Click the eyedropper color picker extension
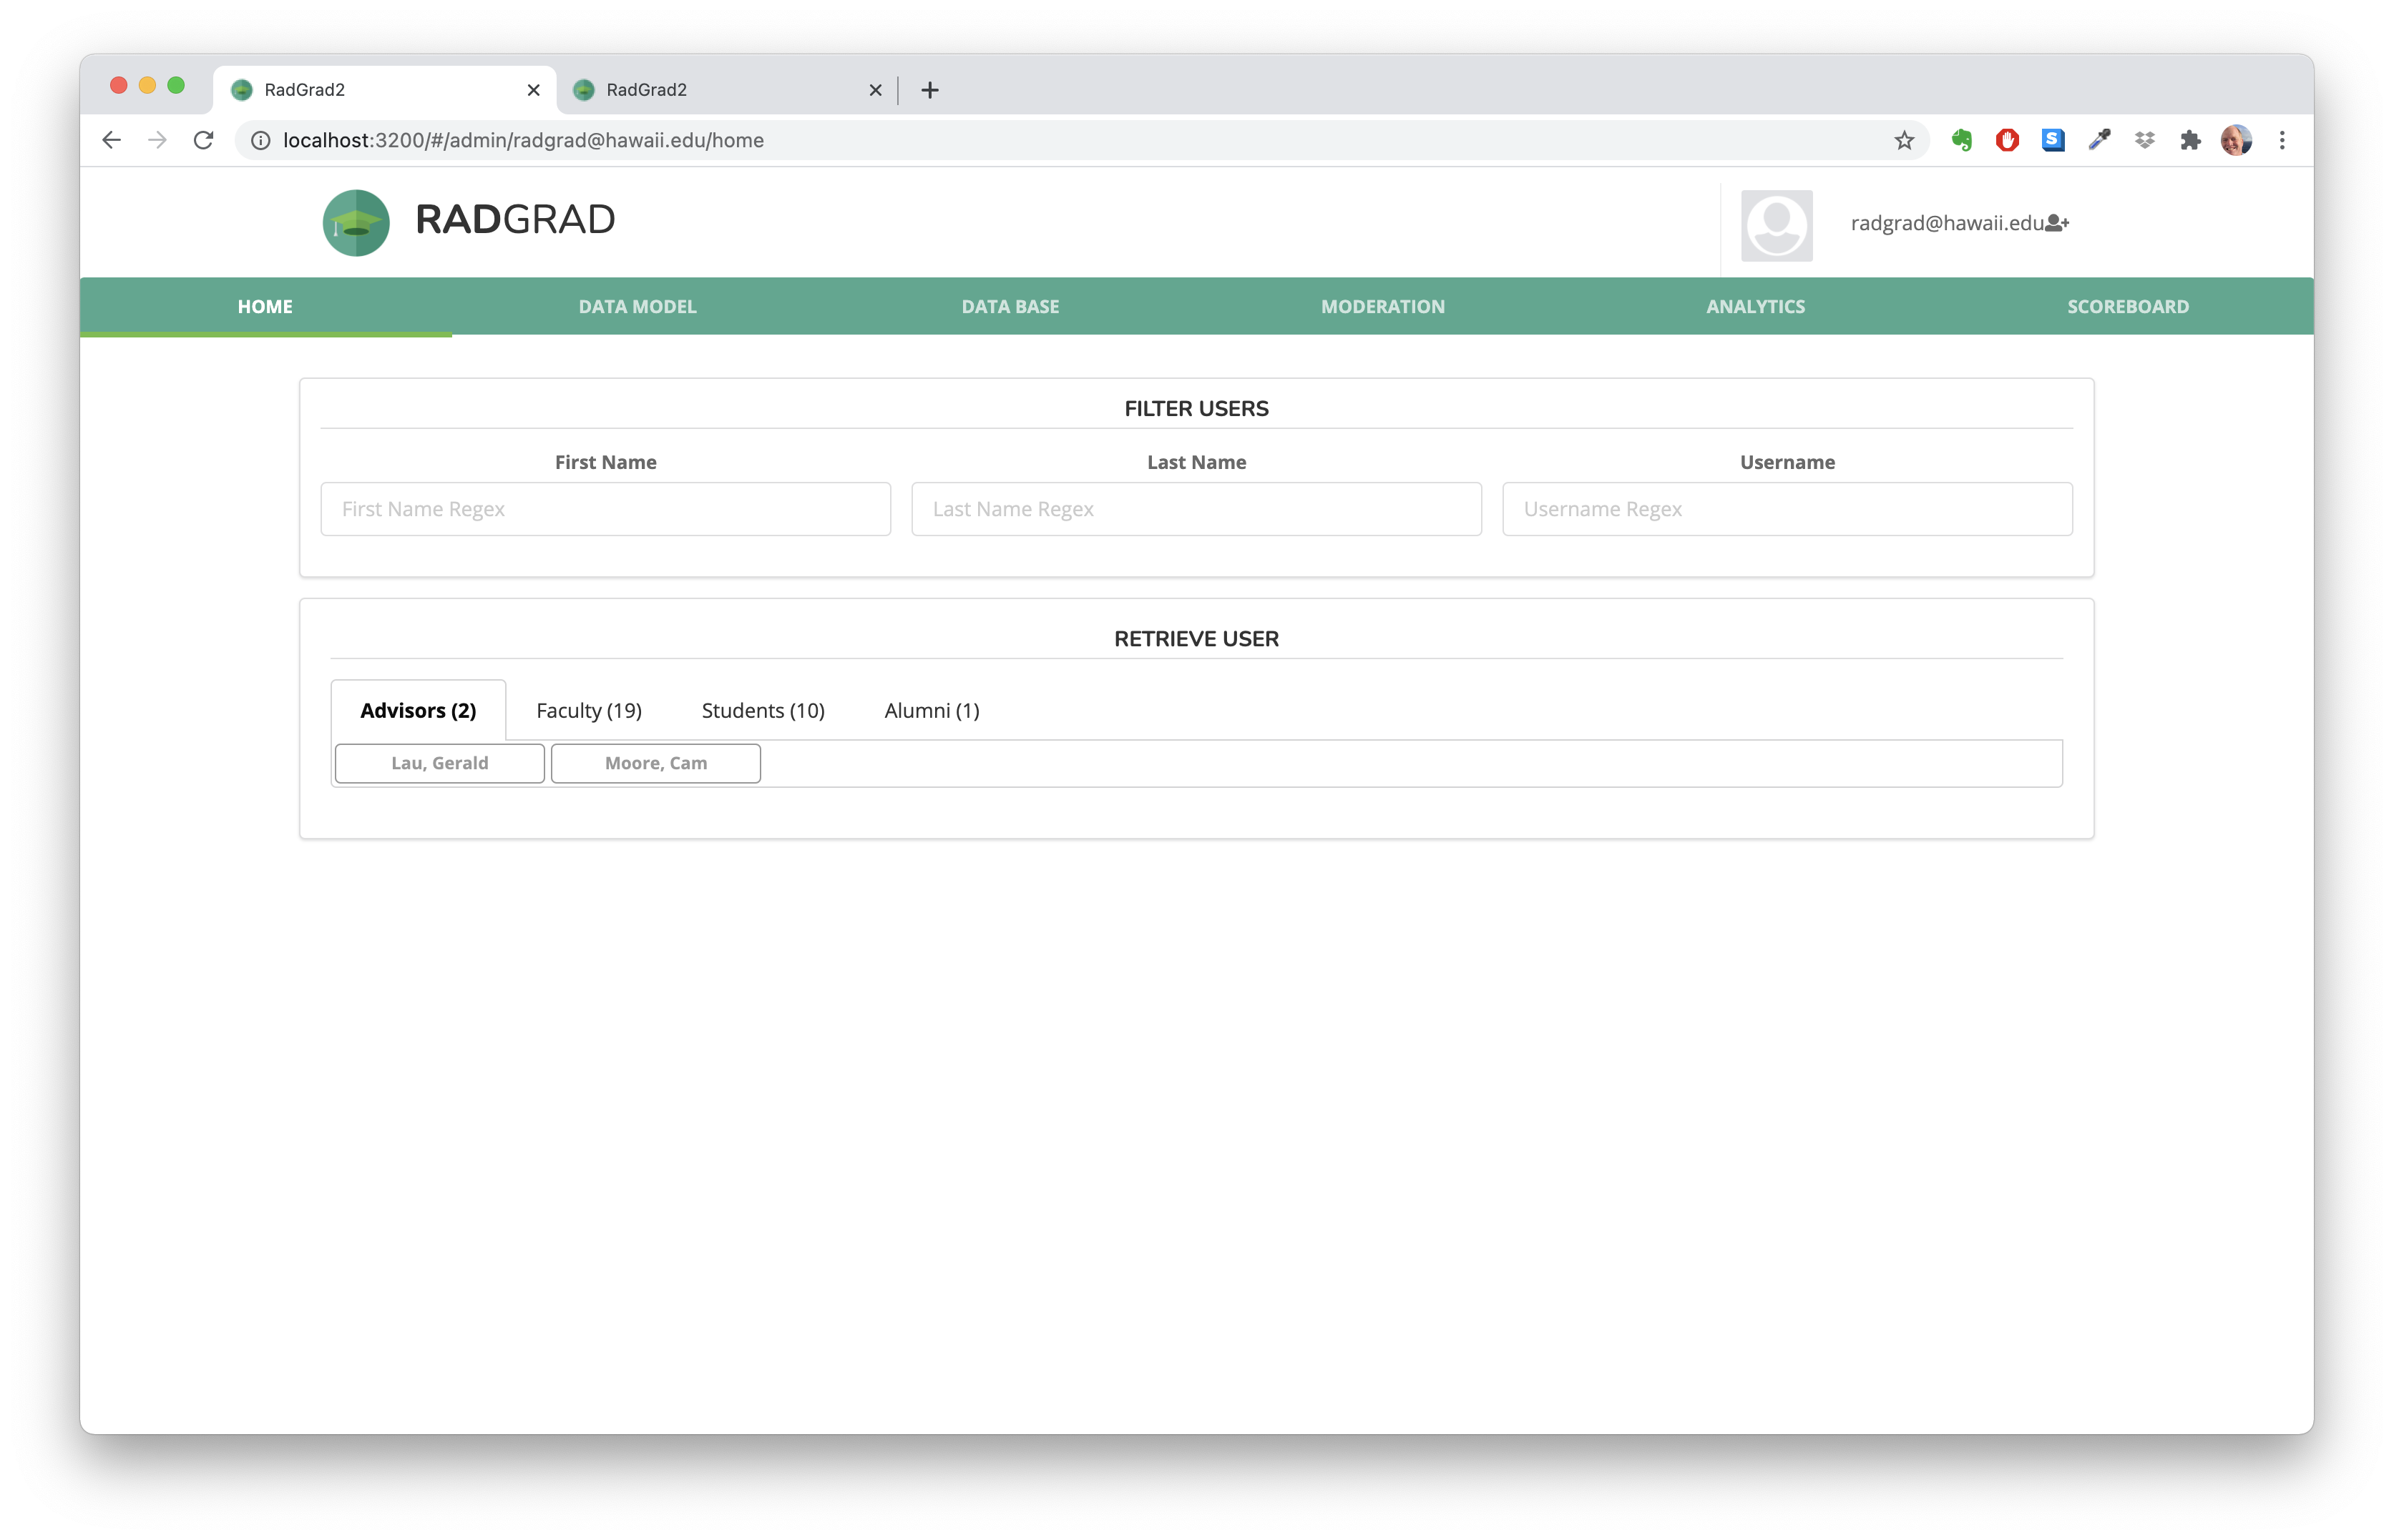Viewport: 2394px width, 1540px height. pos(2099,140)
